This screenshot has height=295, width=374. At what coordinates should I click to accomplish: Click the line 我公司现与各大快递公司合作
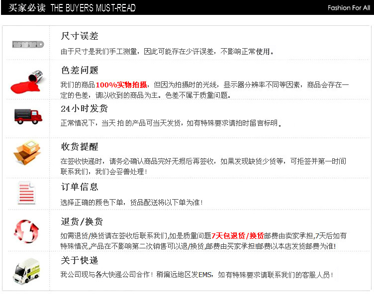click(x=197, y=275)
